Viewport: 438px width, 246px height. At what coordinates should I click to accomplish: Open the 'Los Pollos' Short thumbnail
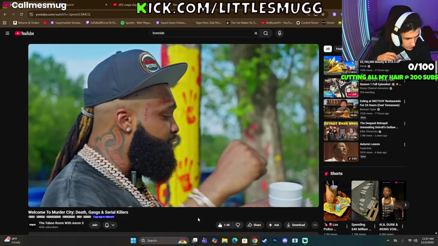click(337, 201)
